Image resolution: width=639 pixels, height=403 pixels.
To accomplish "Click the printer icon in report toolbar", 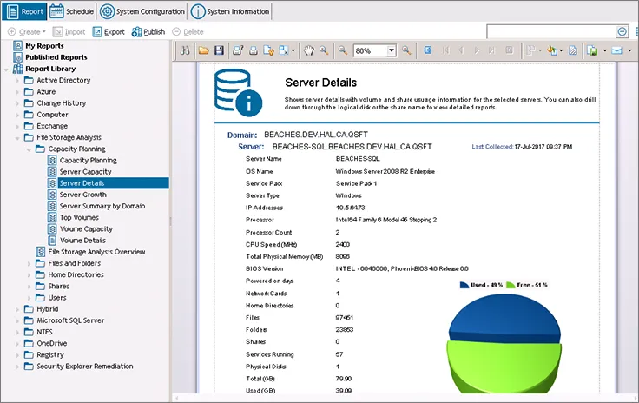I will coord(254,50).
